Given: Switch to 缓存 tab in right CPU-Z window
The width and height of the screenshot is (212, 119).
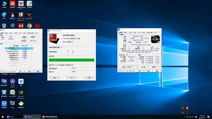Looking at the screenshot, I should point(125,33).
